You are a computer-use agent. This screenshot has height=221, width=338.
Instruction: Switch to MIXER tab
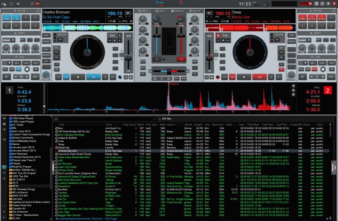142,11
